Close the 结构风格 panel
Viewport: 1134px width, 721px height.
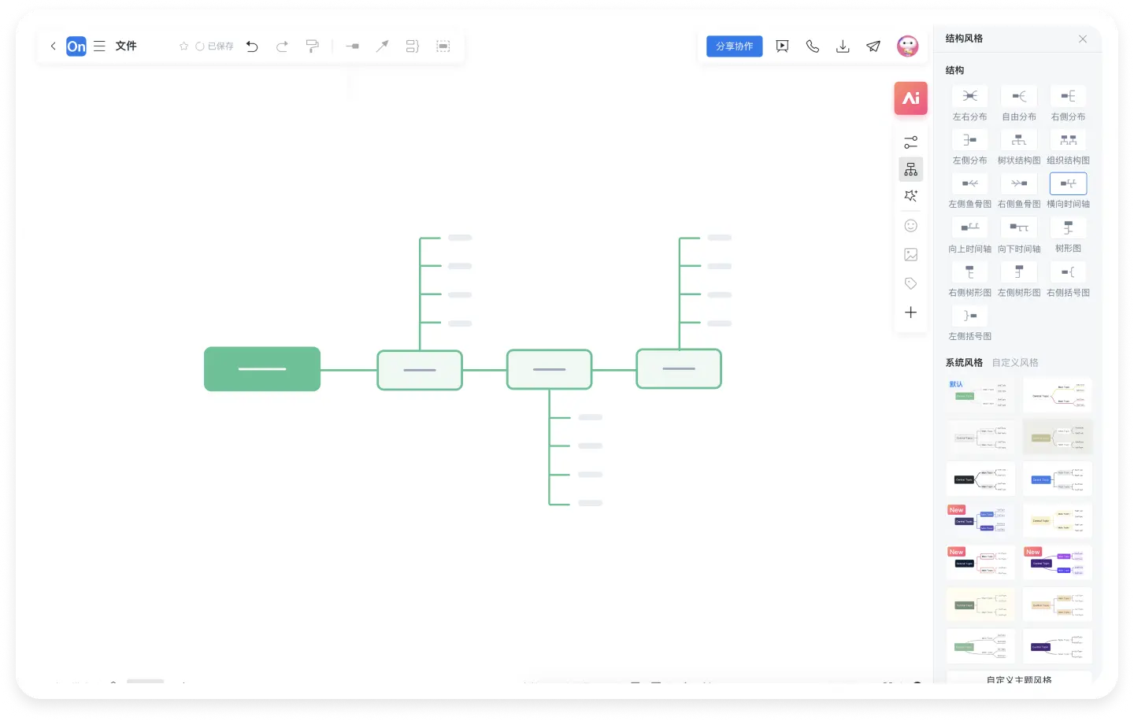1083,39
